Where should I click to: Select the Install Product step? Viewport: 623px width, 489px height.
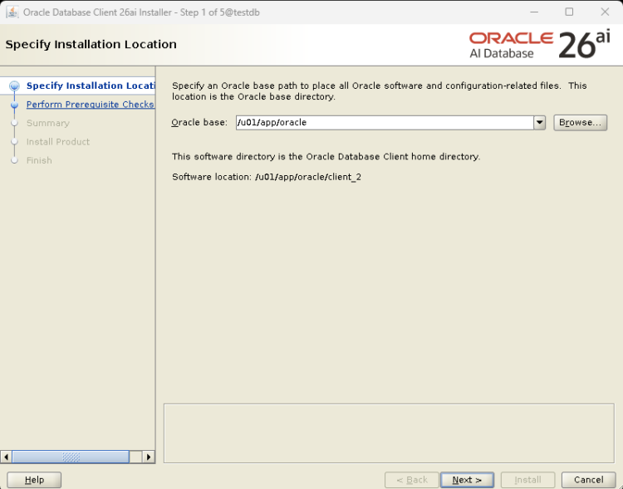click(58, 142)
